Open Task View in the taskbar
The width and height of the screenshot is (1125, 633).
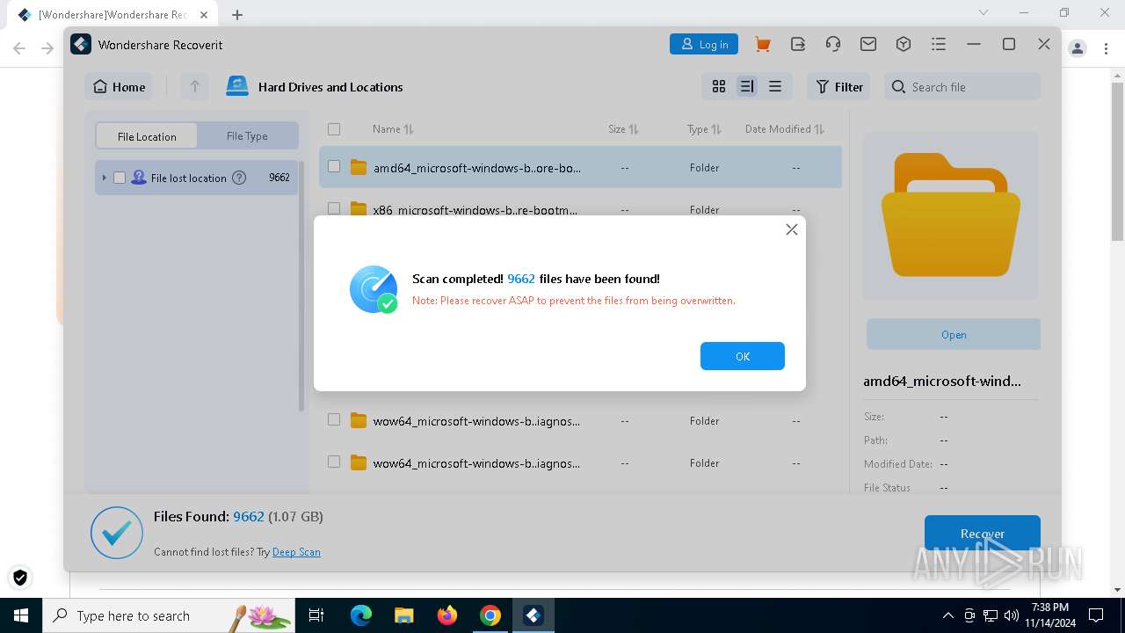coord(316,615)
